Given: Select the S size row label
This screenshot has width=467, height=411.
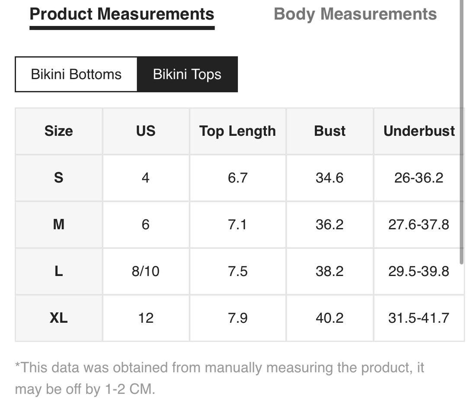Looking at the screenshot, I should [x=59, y=178].
